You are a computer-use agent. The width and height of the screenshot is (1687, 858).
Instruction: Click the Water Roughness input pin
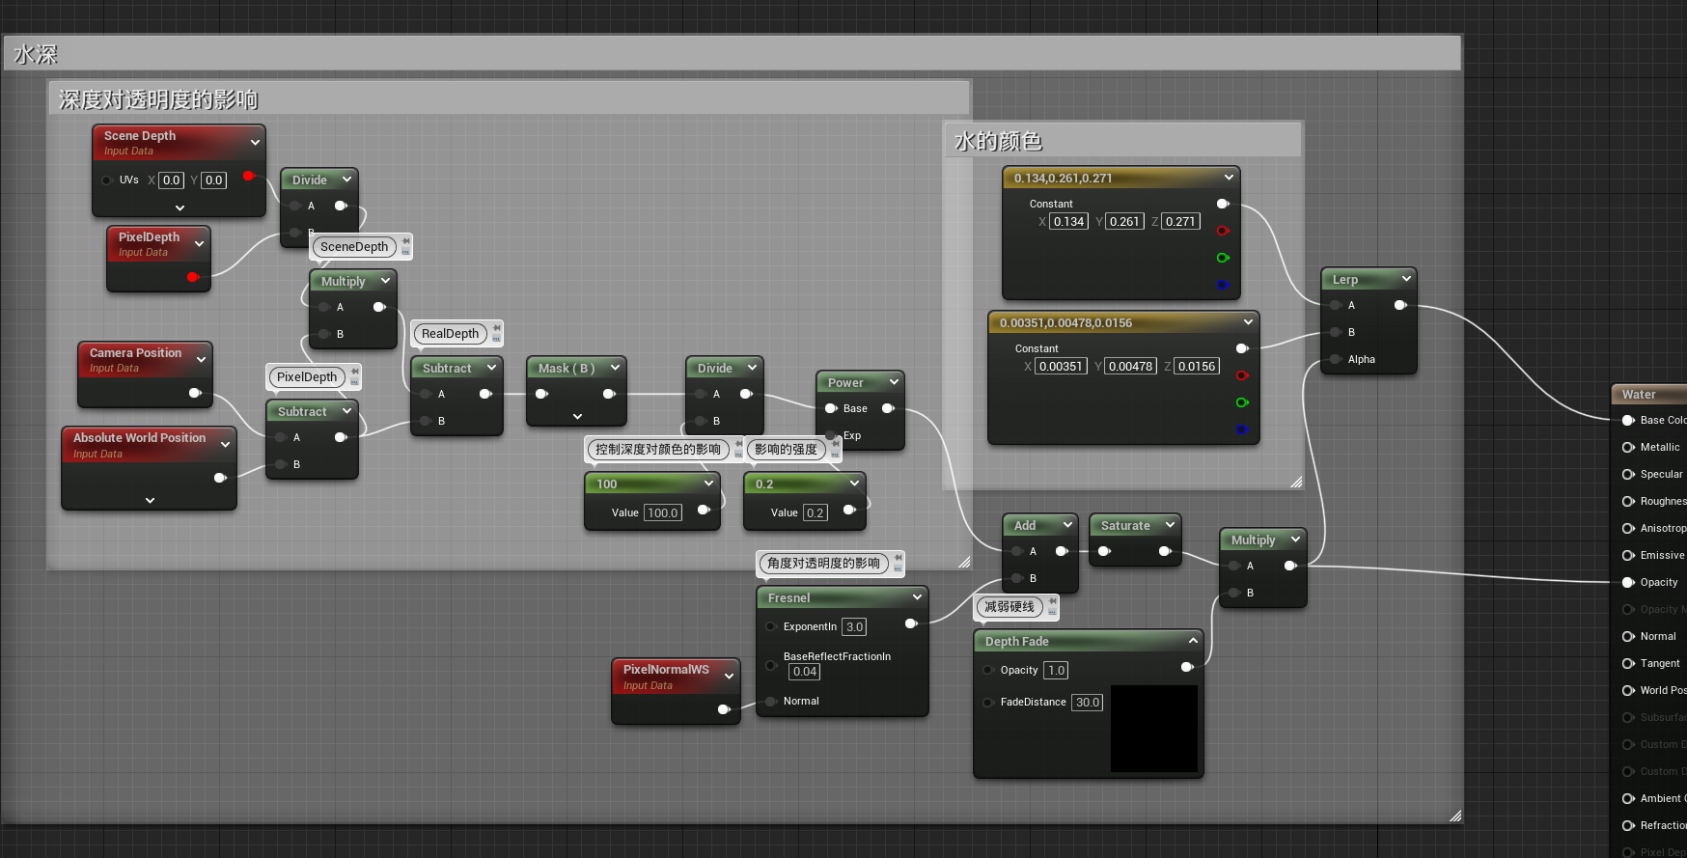pos(1628,501)
